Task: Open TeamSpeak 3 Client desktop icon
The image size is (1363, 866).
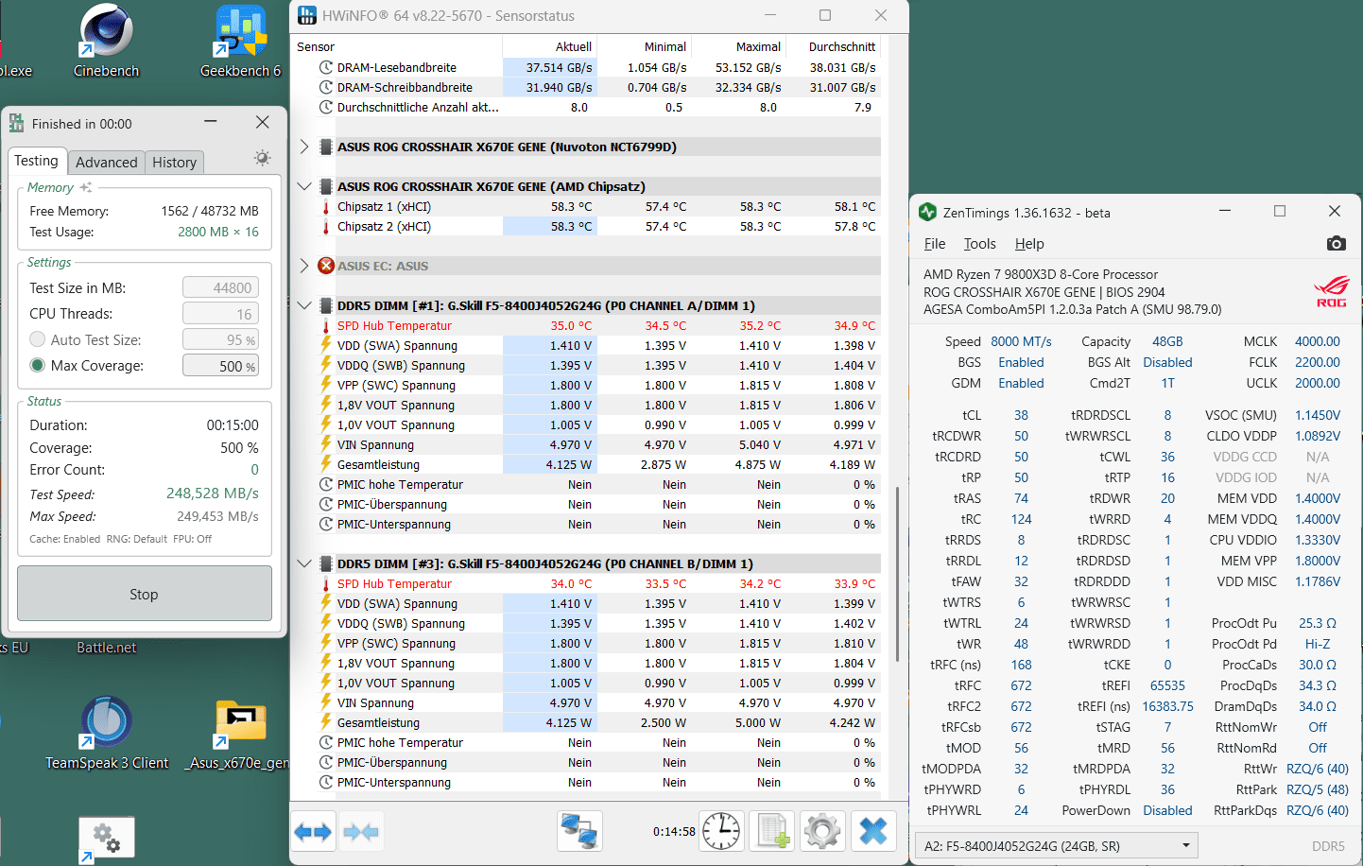Action: coord(107,733)
